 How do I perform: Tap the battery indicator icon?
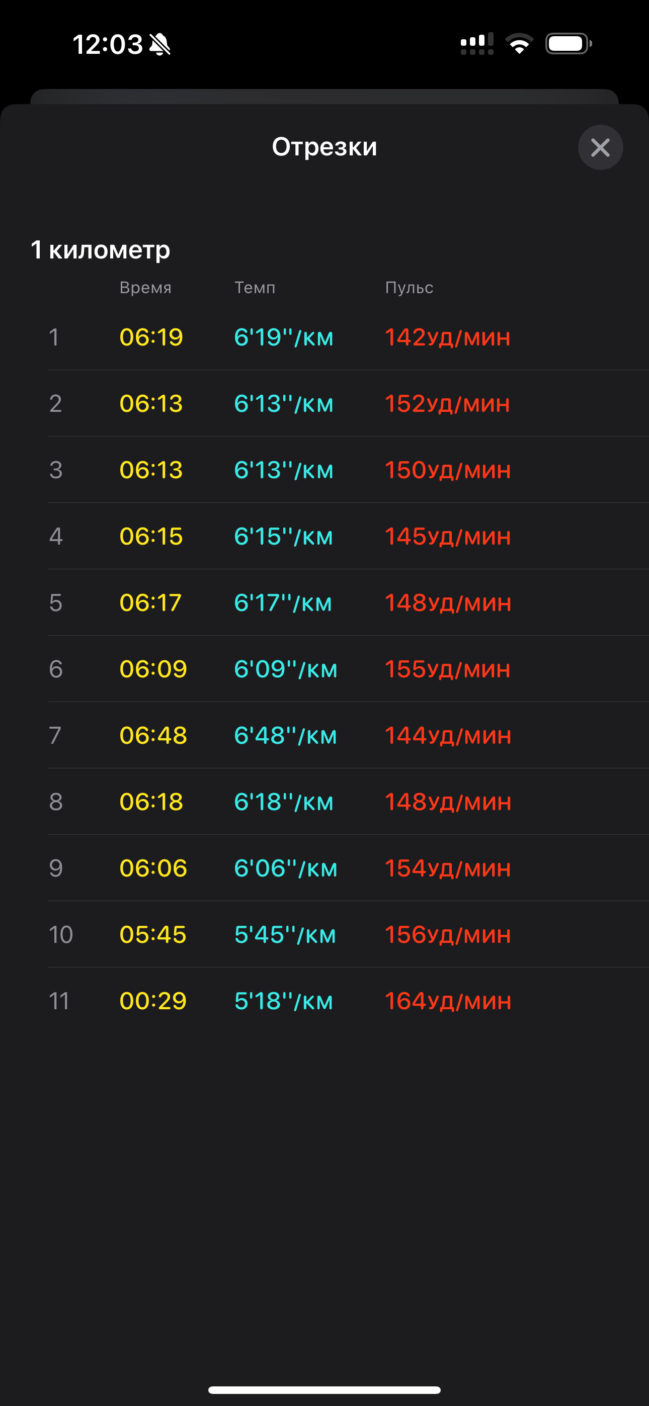tap(569, 44)
